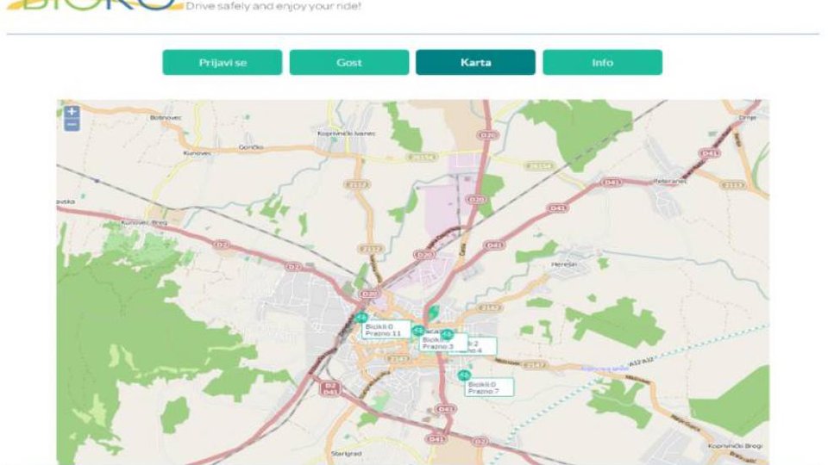Viewport: 828px width, 465px height.
Task: Open the Prijavi se login tab
Action: tap(223, 62)
